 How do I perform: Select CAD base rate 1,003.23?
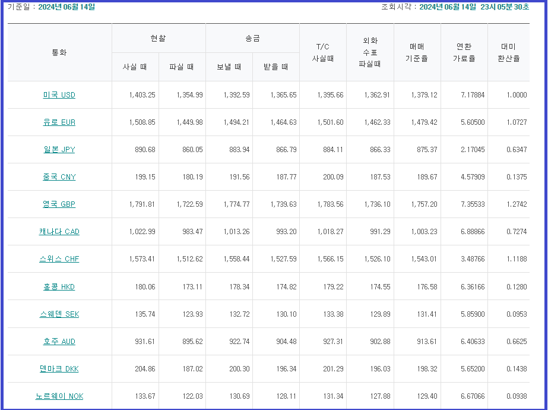(424, 232)
